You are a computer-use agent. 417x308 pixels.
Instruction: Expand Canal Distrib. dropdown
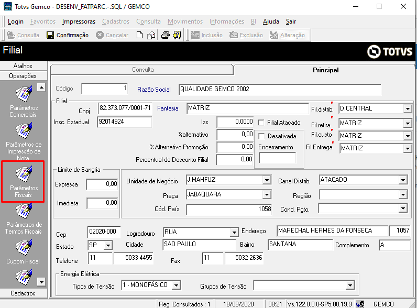403,180
